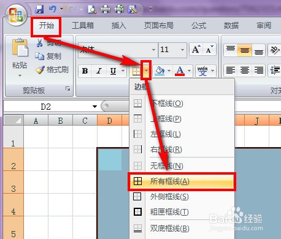Click the printer icon with green checkmark
The image size is (281, 239).
pyautogui.click(x=119, y=9)
